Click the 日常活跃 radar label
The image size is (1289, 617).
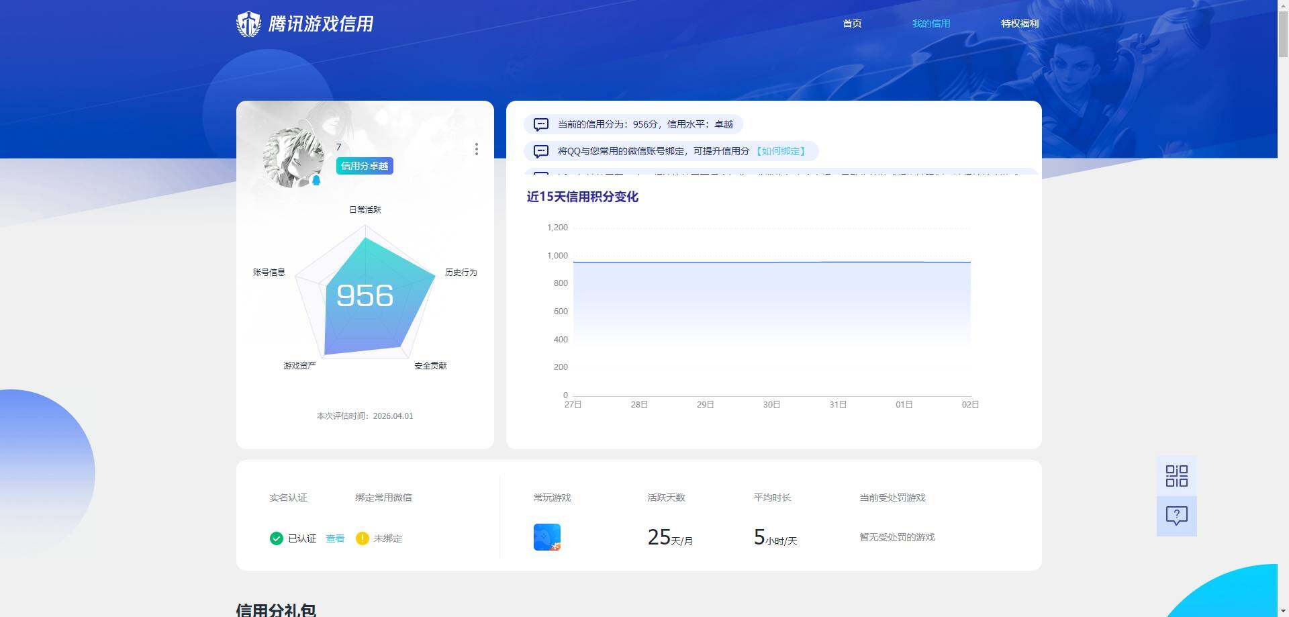[x=365, y=209]
